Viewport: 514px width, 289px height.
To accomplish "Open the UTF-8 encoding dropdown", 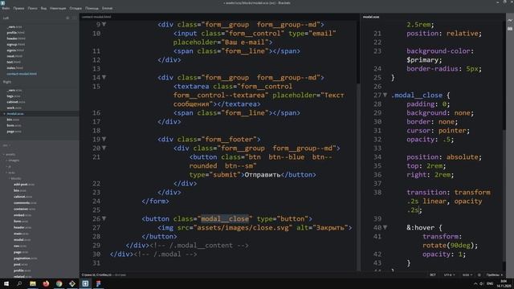I will click(449, 275).
